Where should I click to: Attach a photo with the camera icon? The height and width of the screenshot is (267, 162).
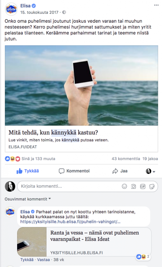133,186
